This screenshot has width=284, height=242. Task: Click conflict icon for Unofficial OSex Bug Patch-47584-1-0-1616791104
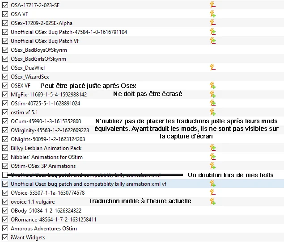click(212, 32)
